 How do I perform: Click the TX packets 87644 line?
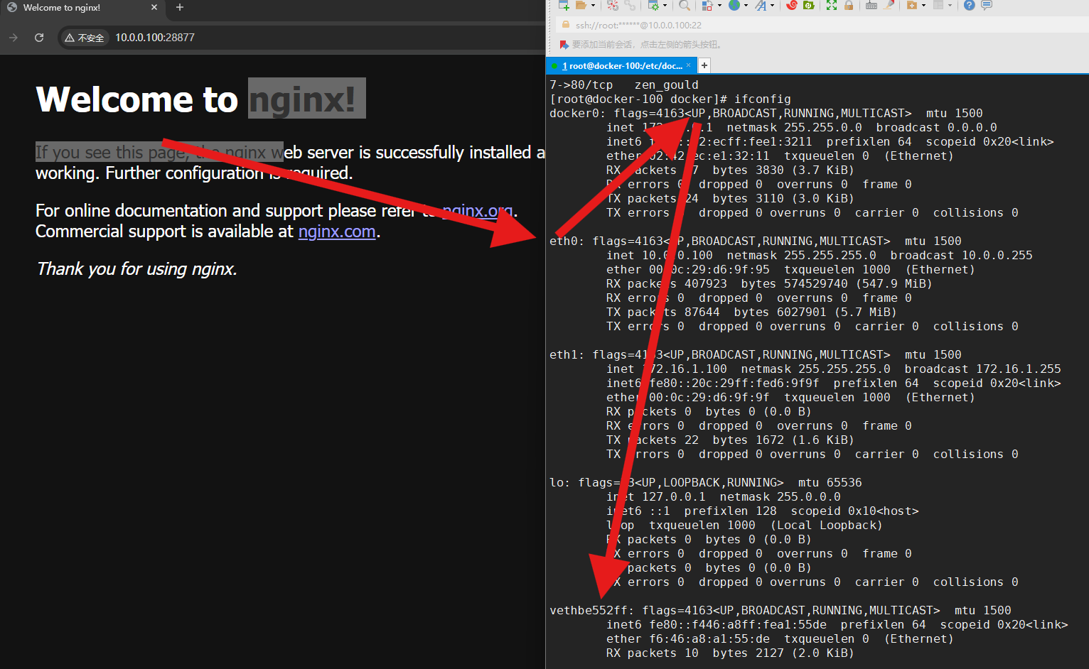tap(751, 312)
